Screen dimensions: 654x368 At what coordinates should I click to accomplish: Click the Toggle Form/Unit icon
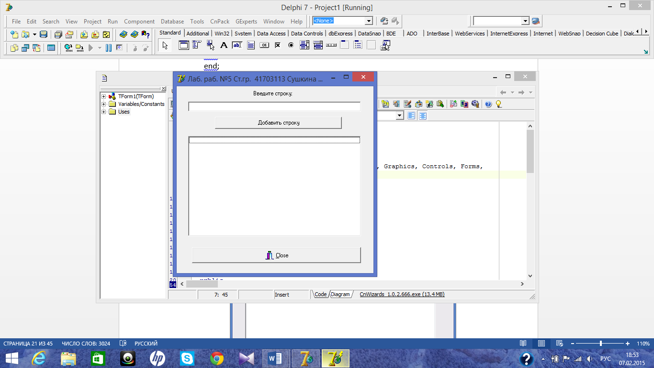tap(36, 48)
